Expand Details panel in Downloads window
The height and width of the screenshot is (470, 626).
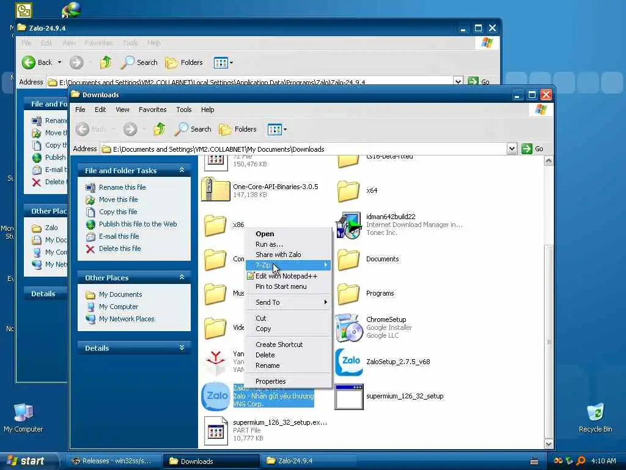[182, 348]
